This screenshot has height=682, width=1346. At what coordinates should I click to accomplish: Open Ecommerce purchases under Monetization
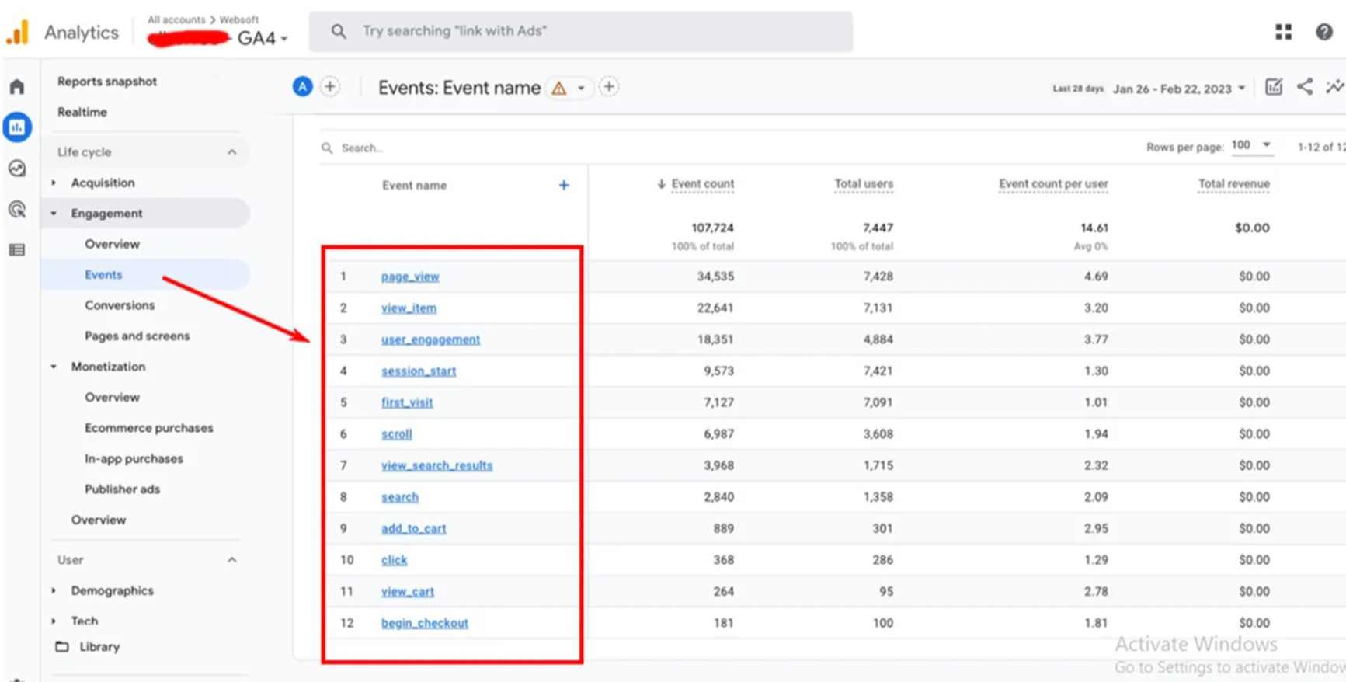point(148,428)
